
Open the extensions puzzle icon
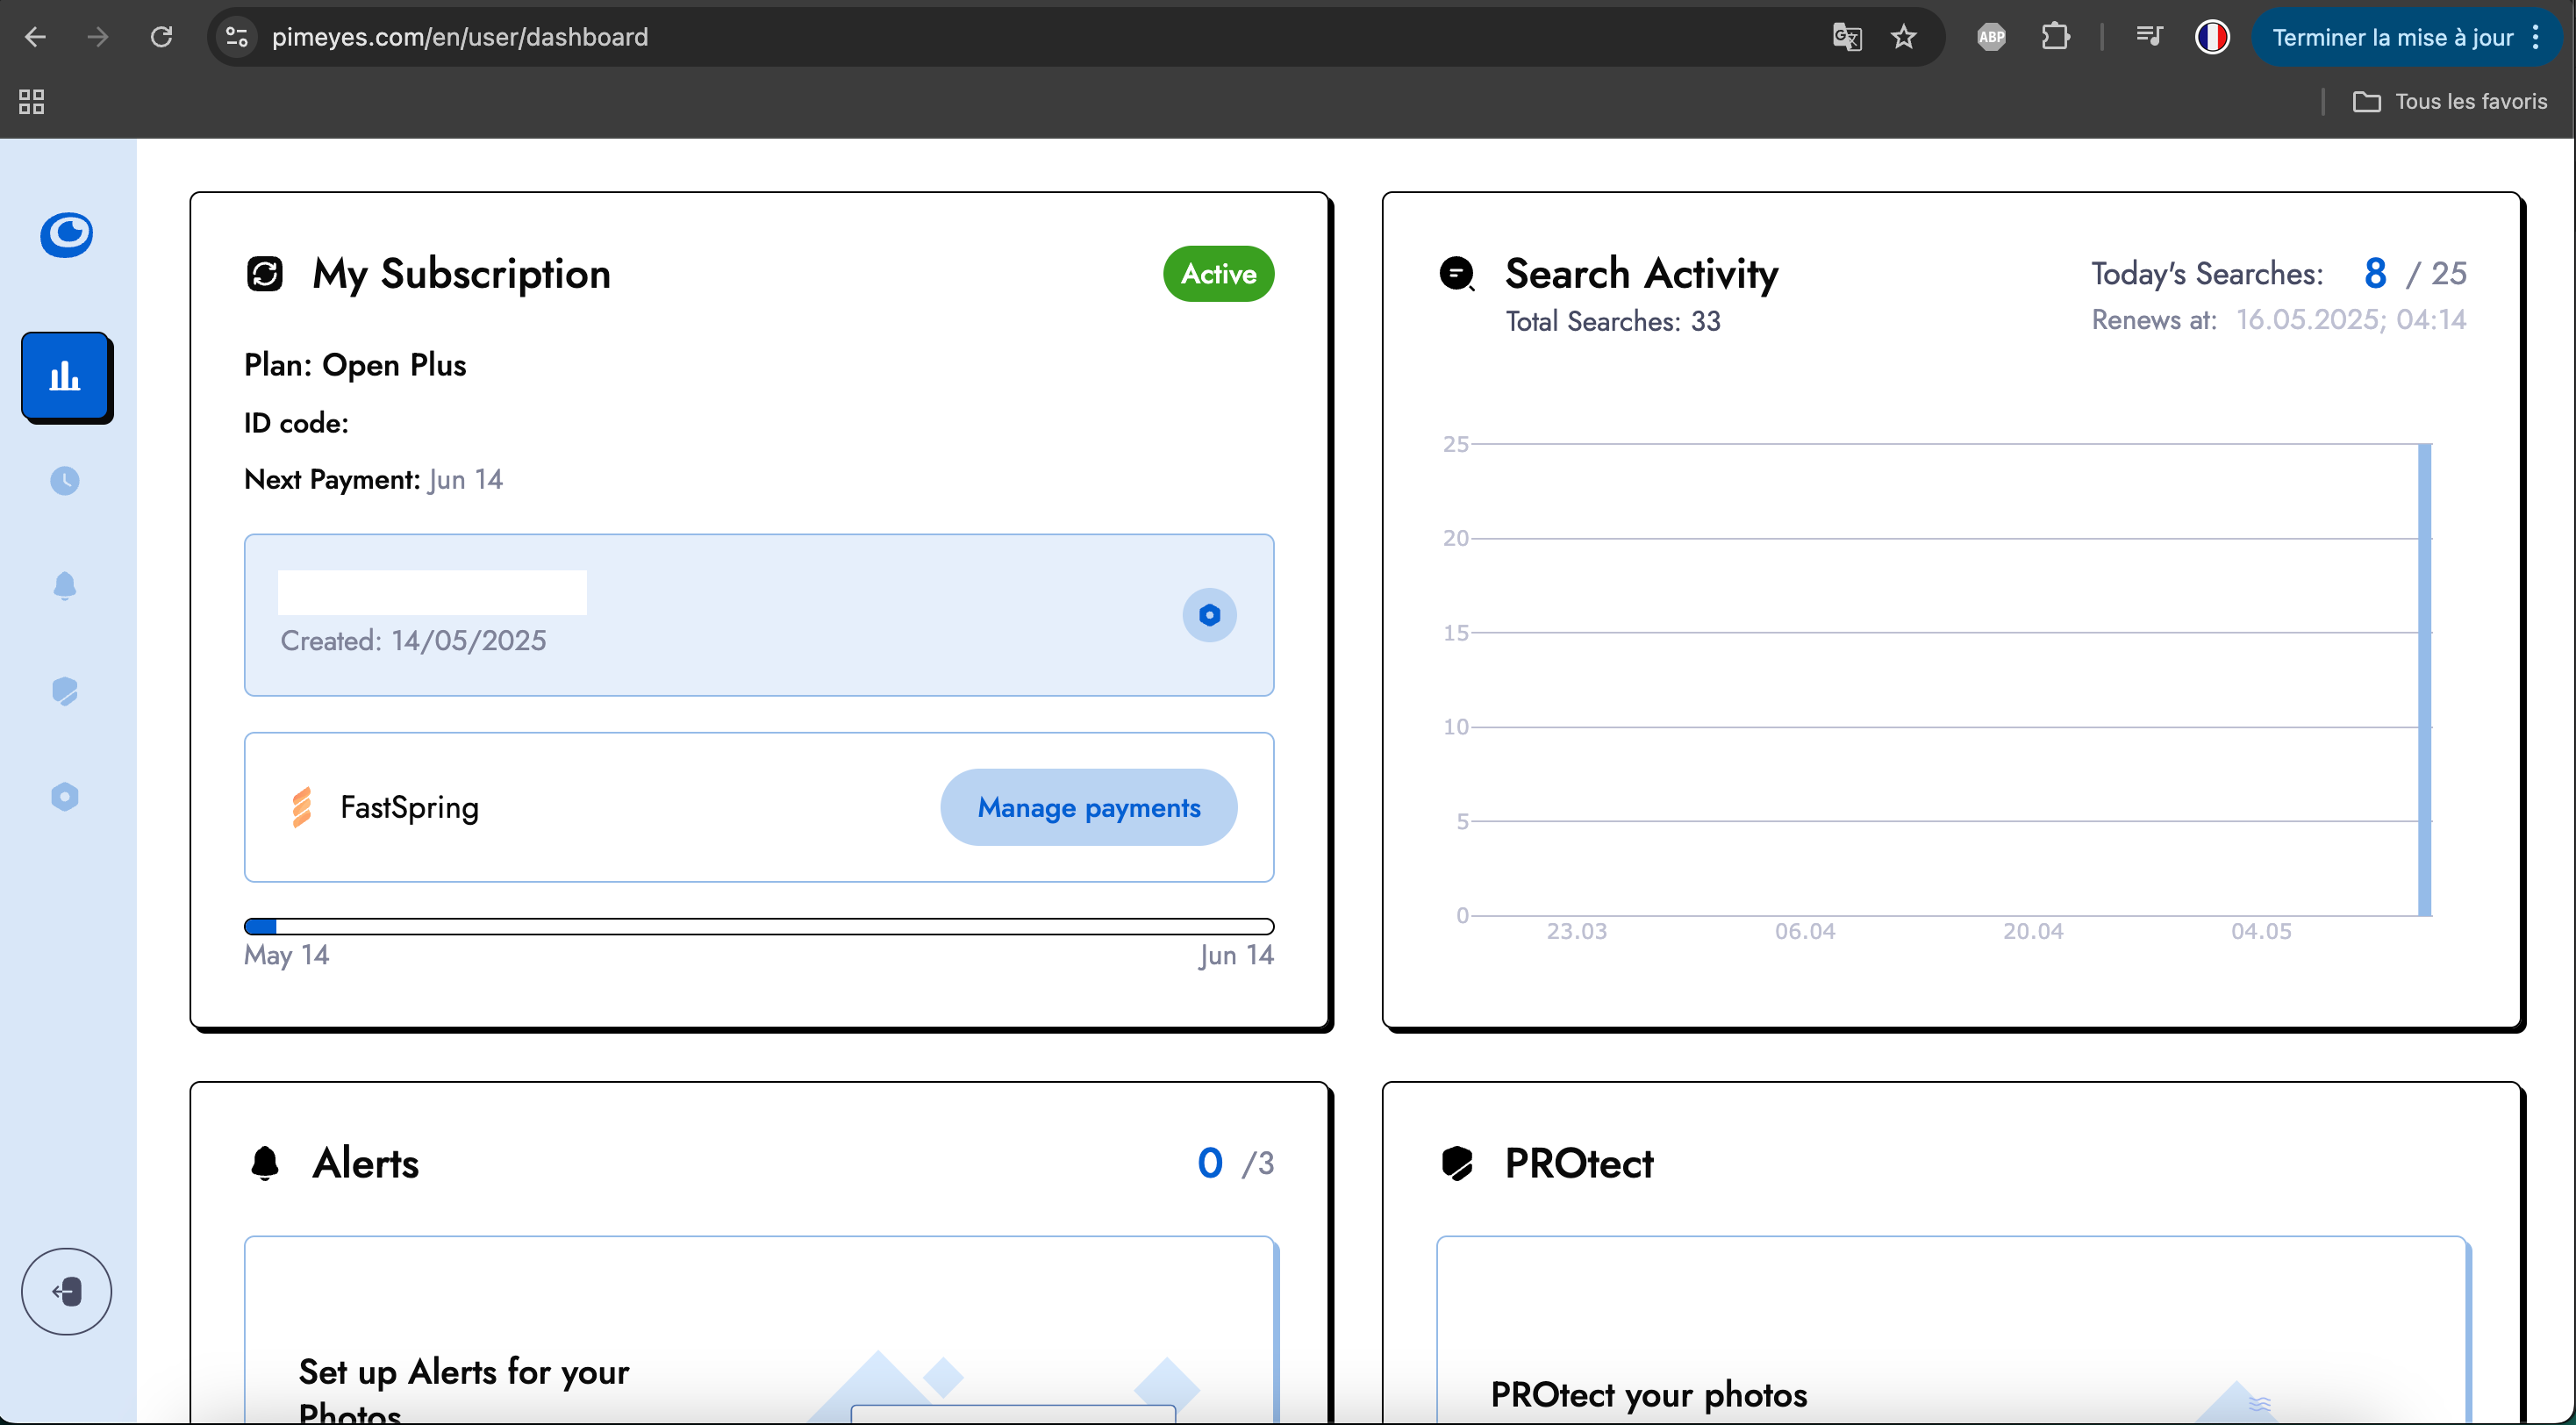2055,37
